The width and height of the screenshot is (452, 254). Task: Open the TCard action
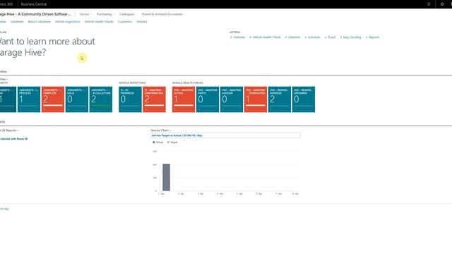point(330,37)
